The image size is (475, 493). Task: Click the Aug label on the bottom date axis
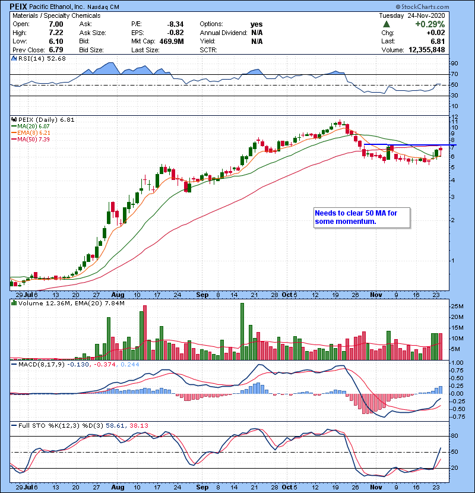(x=118, y=487)
